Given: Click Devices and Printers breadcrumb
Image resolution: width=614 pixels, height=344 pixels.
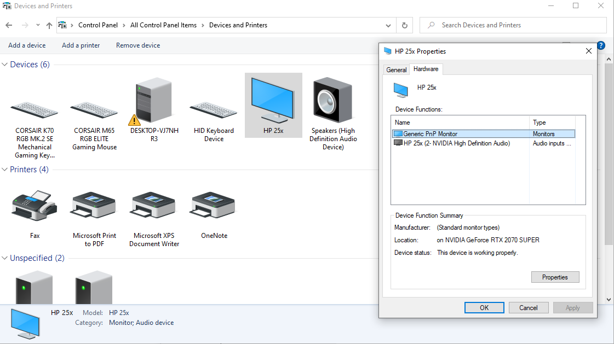Looking at the screenshot, I should point(238,25).
